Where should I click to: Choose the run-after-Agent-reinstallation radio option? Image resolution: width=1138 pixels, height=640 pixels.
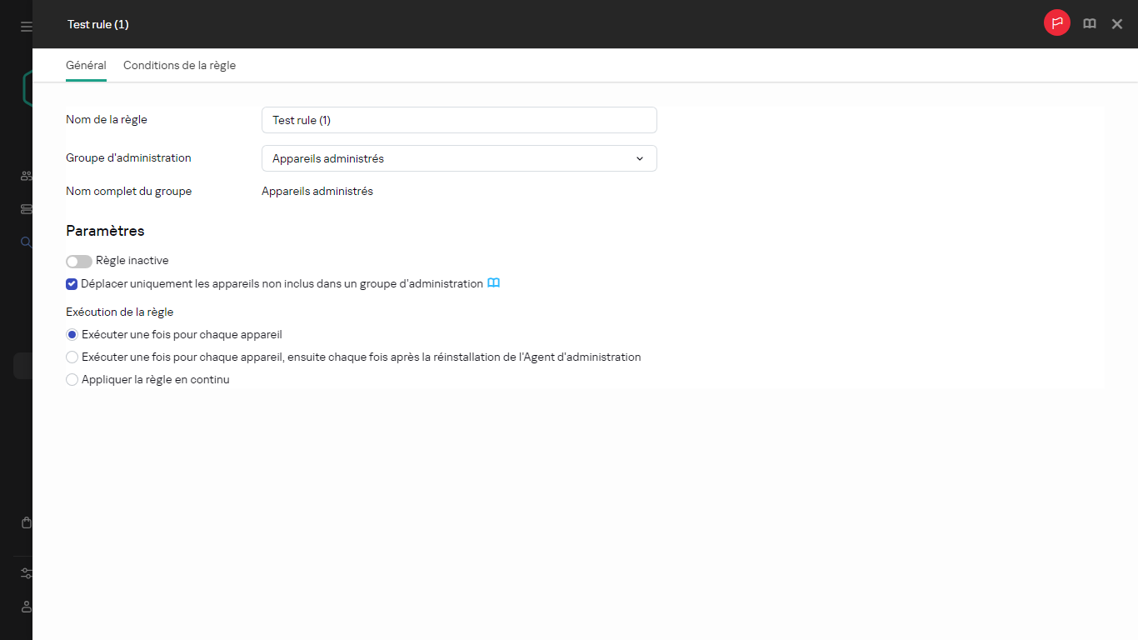[72, 357]
